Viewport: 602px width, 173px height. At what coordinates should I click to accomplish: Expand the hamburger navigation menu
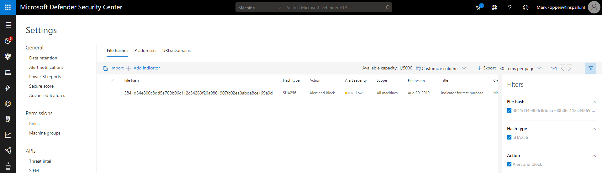[8, 25]
